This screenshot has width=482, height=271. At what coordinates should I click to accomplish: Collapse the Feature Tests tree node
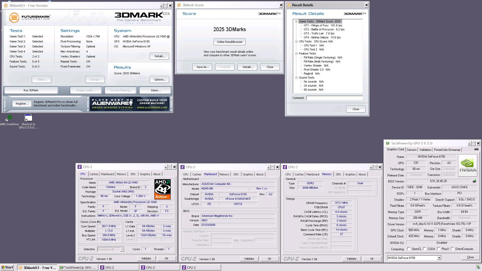tap(296, 53)
